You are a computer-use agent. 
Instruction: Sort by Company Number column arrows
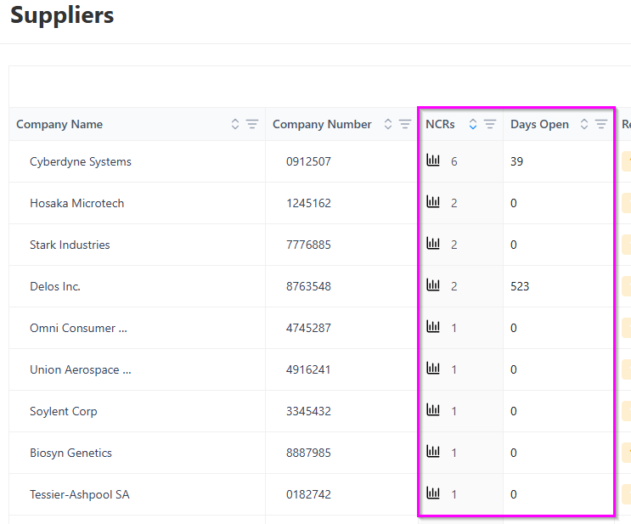[388, 124]
